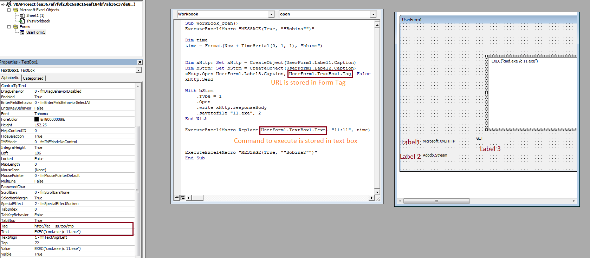
Task: Click the Forms folder icon
Action: point(16,27)
